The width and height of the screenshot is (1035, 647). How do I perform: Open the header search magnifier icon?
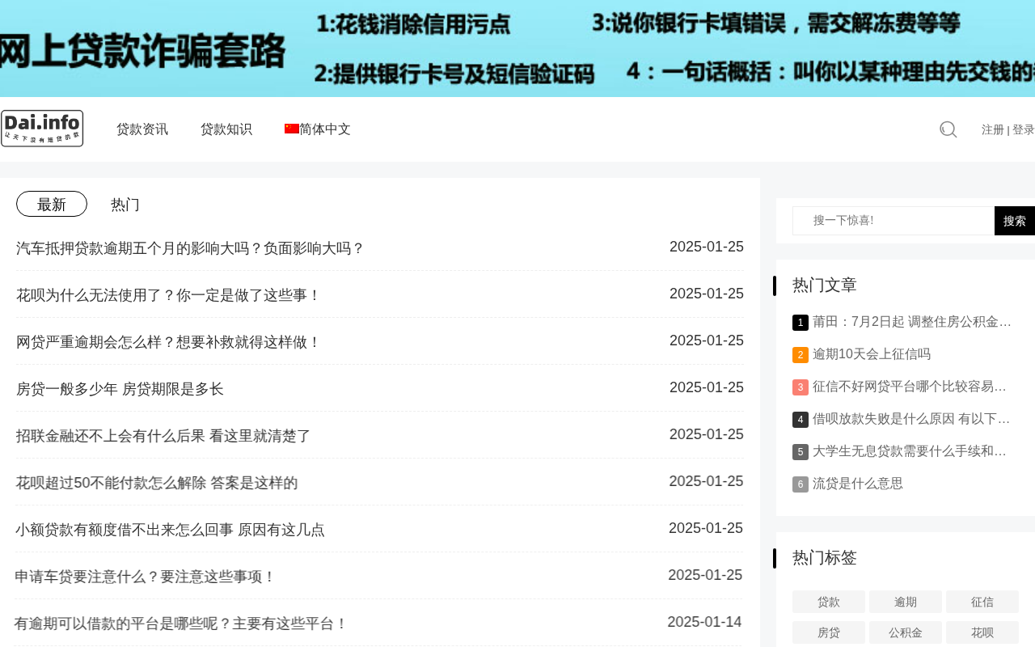click(x=948, y=129)
